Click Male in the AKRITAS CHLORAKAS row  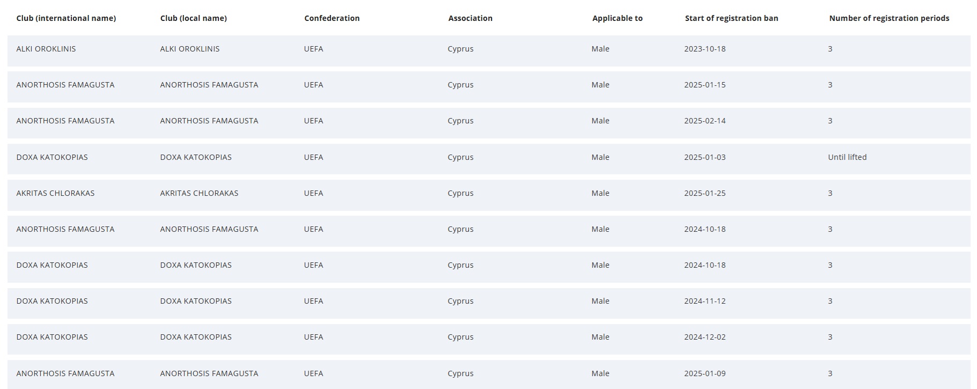(x=600, y=193)
